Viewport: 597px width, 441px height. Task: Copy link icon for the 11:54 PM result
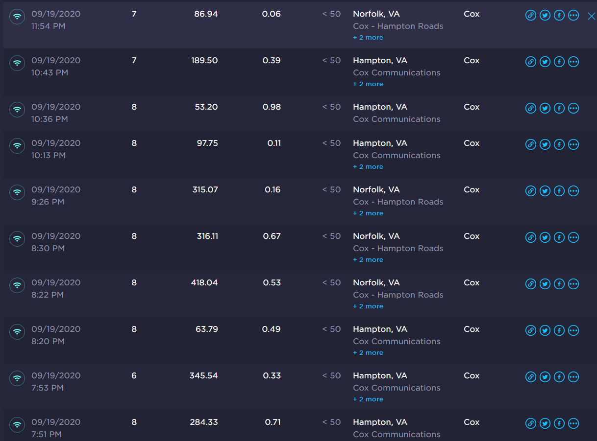pyautogui.click(x=531, y=16)
